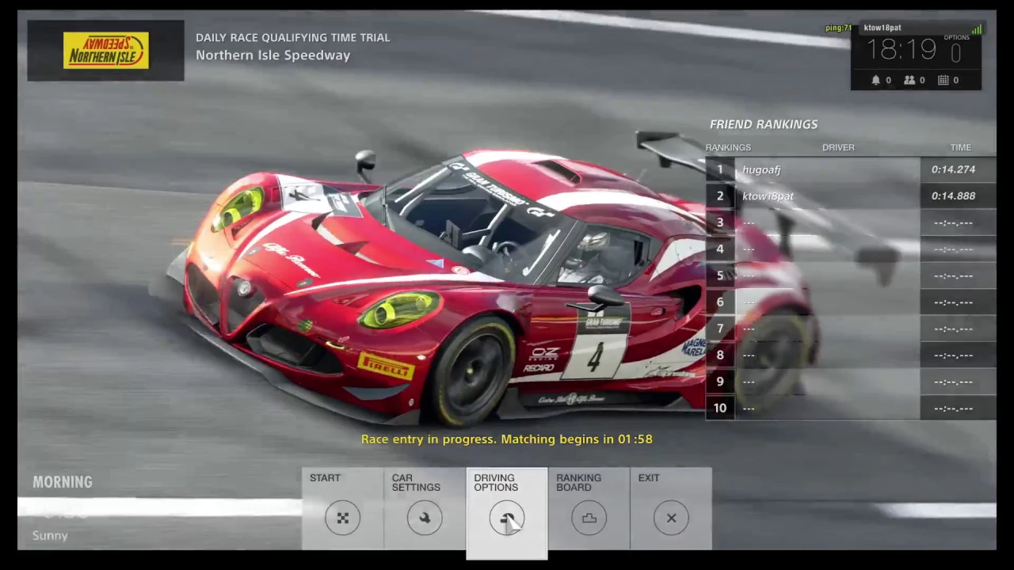Click time 0:14.274 in rankings

tap(953, 169)
